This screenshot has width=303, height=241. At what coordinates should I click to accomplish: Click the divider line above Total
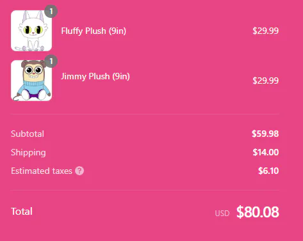coord(145,190)
